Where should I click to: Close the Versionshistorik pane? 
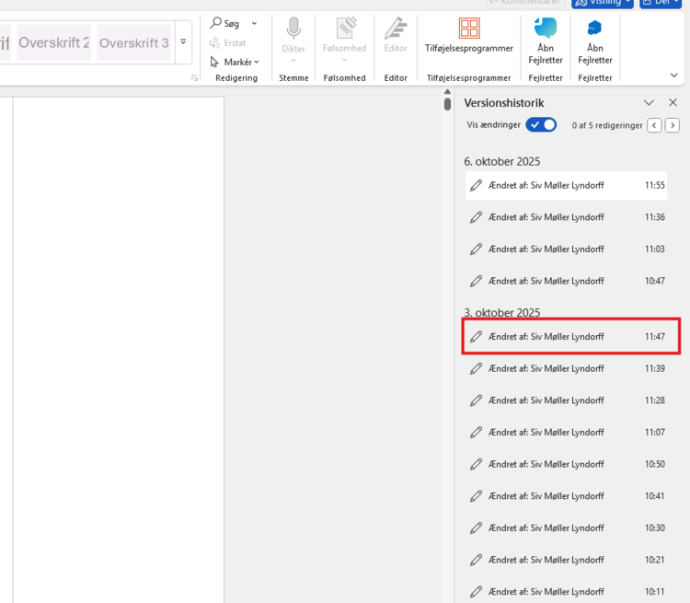coord(673,103)
